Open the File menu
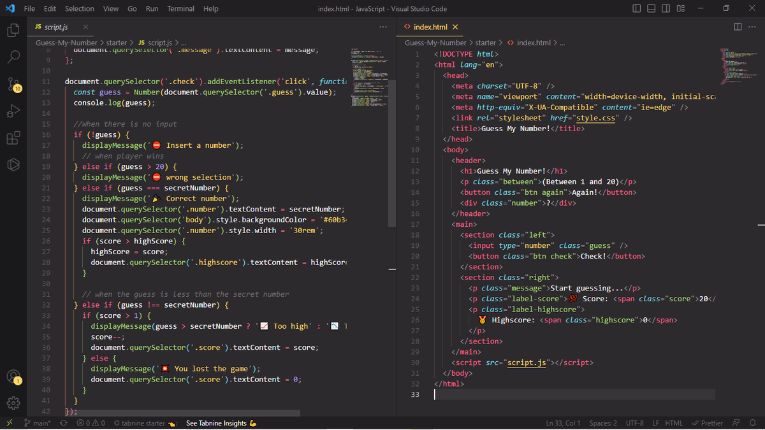The height and width of the screenshot is (430, 765). (29, 8)
